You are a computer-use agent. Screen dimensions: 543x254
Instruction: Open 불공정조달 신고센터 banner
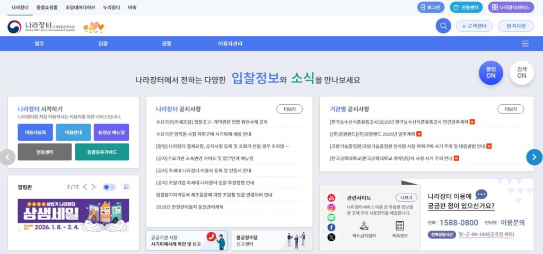[x=272, y=241]
